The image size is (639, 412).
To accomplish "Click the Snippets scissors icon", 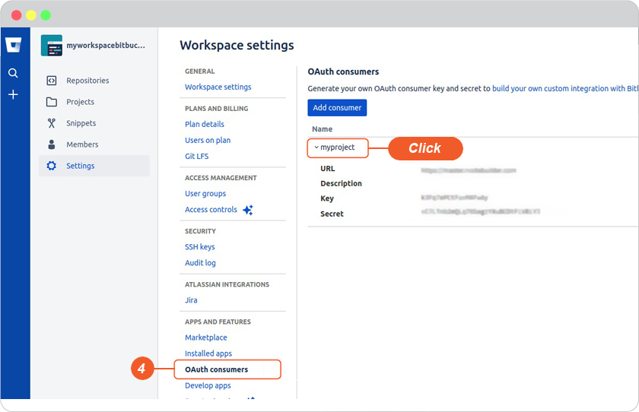I will click(52, 123).
